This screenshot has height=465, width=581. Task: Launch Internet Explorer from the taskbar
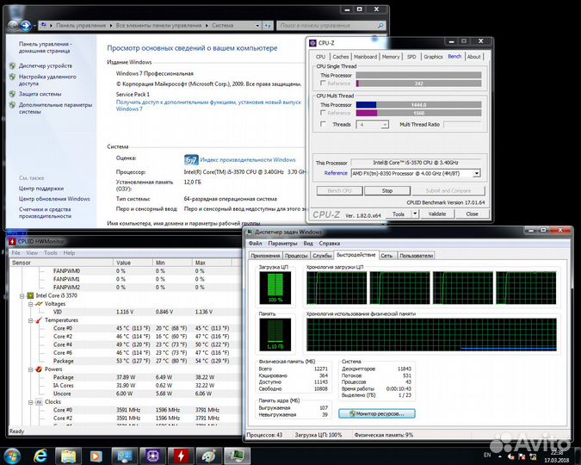pos(40,456)
